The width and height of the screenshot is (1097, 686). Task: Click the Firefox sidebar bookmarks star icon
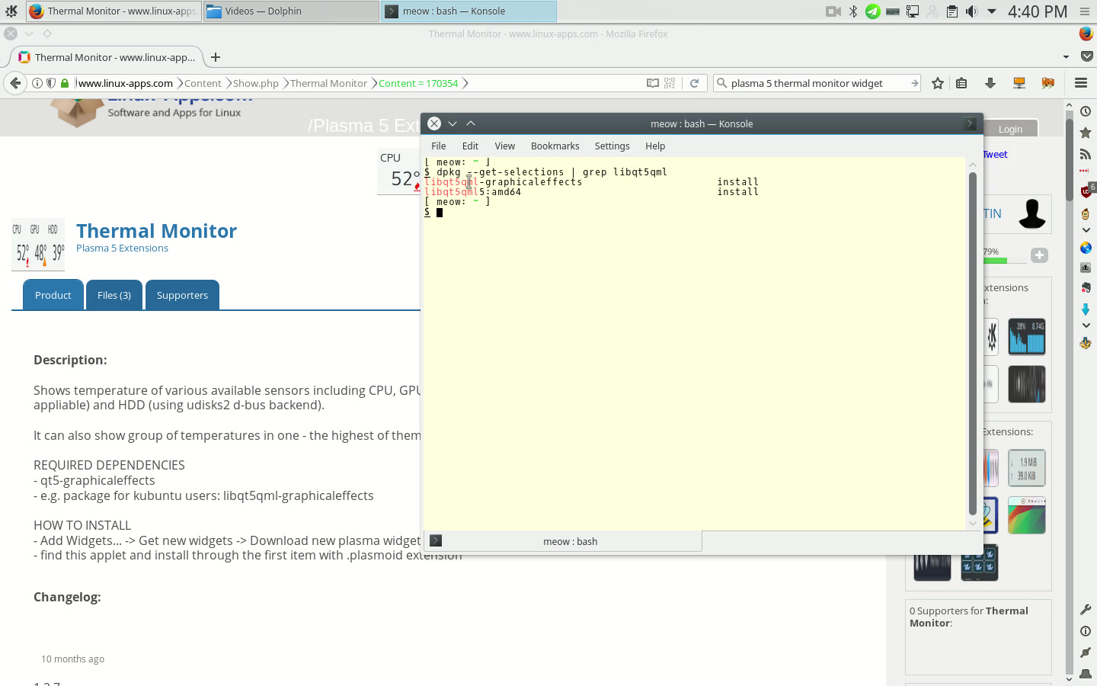1086,133
